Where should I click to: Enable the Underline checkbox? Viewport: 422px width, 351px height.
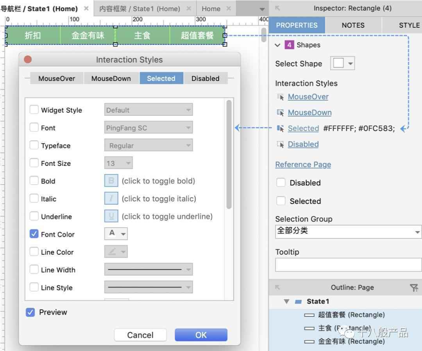tap(34, 216)
